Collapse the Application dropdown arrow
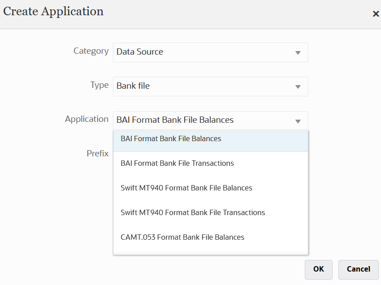Image resolution: width=381 pixels, height=285 pixels. (x=298, y=121)
